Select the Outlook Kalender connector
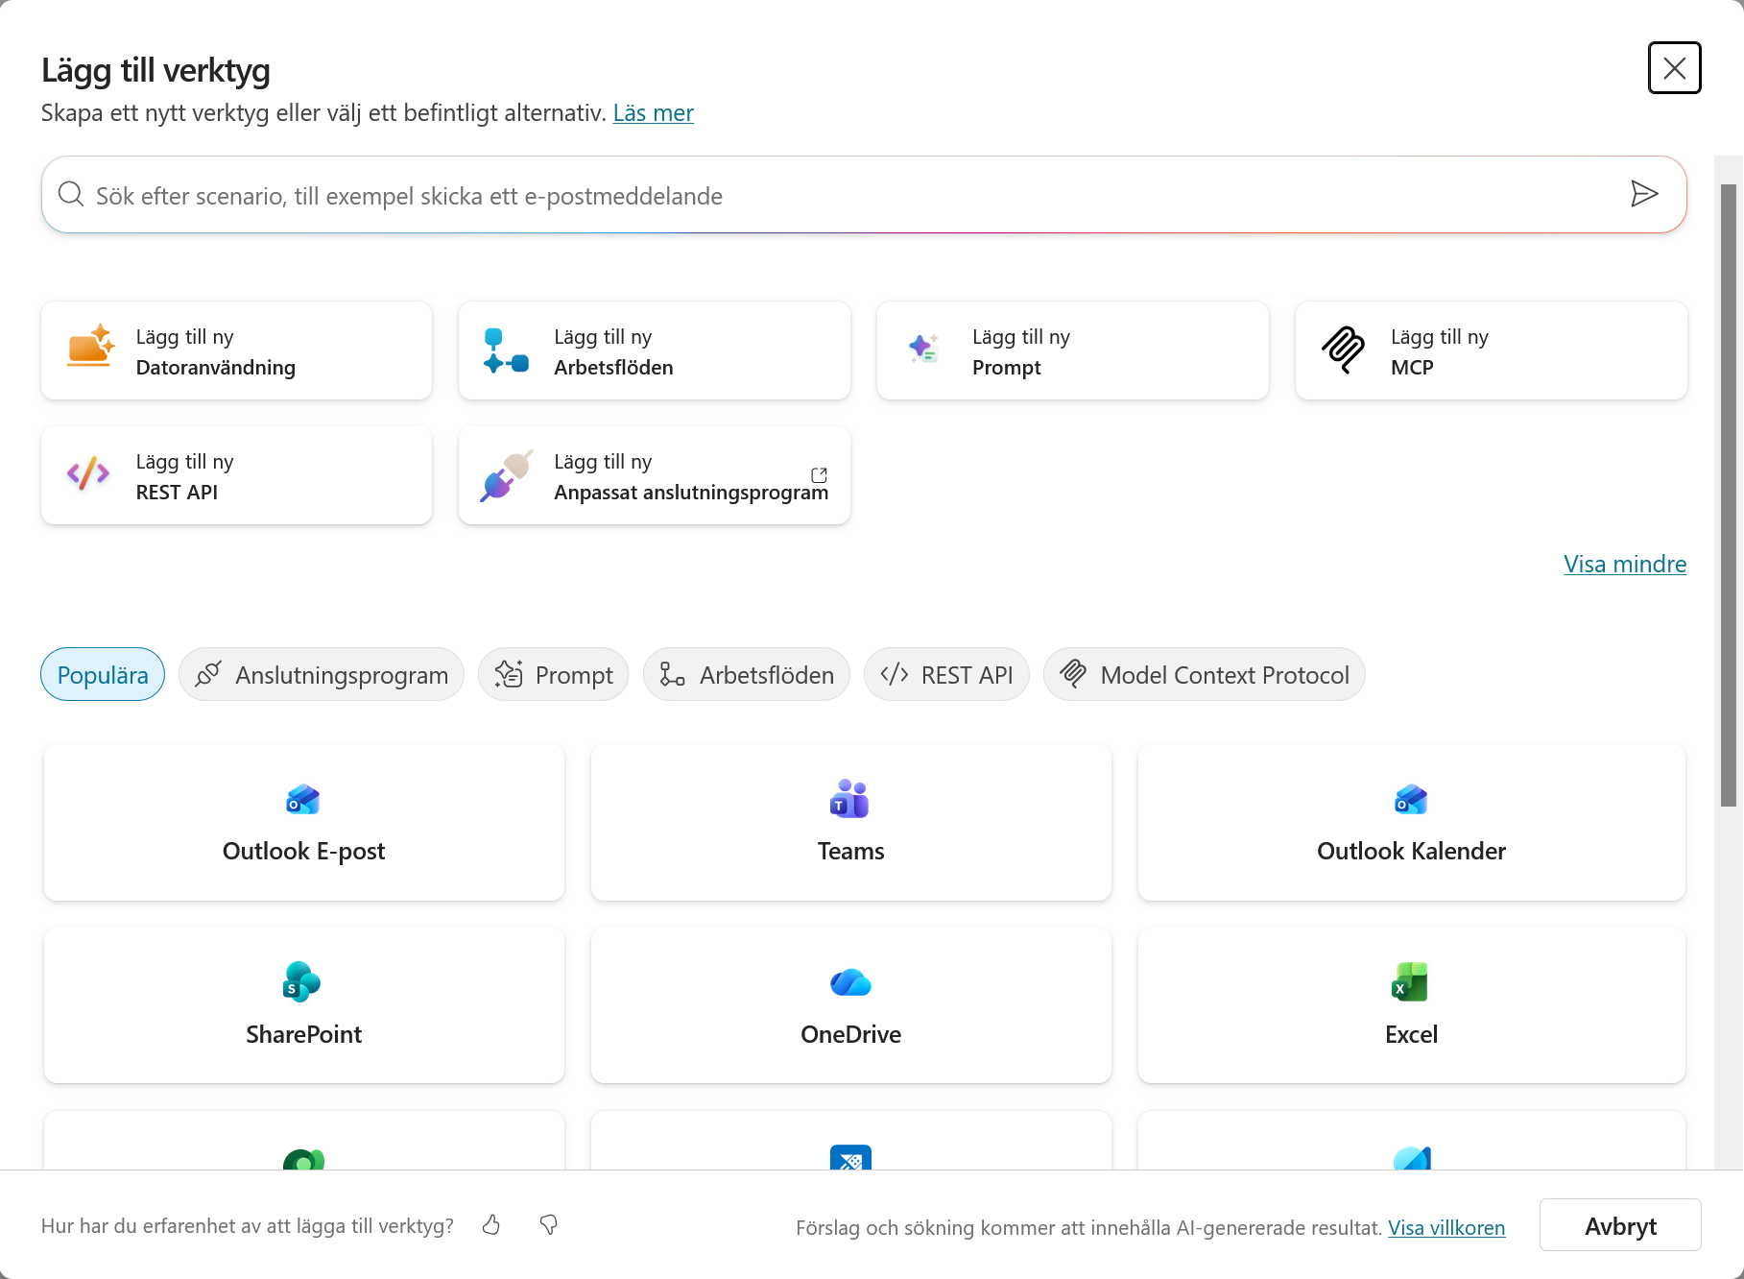Screen dimensions: 1744x1279 tap(1412, 823)
